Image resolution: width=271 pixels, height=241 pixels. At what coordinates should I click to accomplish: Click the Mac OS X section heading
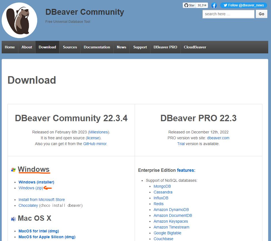point(34,218)
